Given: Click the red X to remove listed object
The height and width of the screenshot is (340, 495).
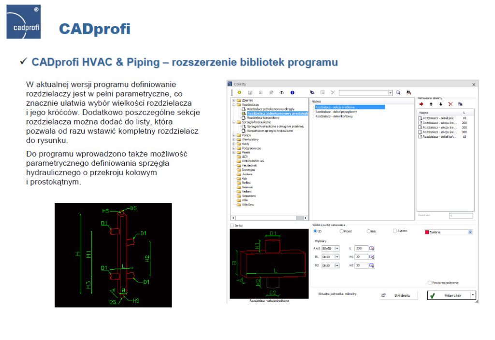Looking at the screenshot, I should click(x=451, y=104).
